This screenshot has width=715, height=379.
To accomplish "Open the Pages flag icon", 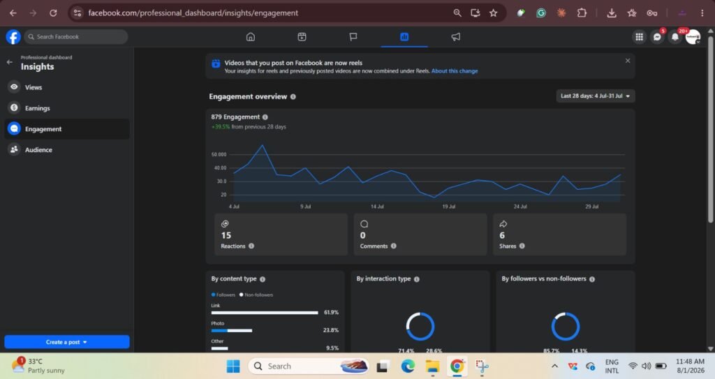I will 353,37.
